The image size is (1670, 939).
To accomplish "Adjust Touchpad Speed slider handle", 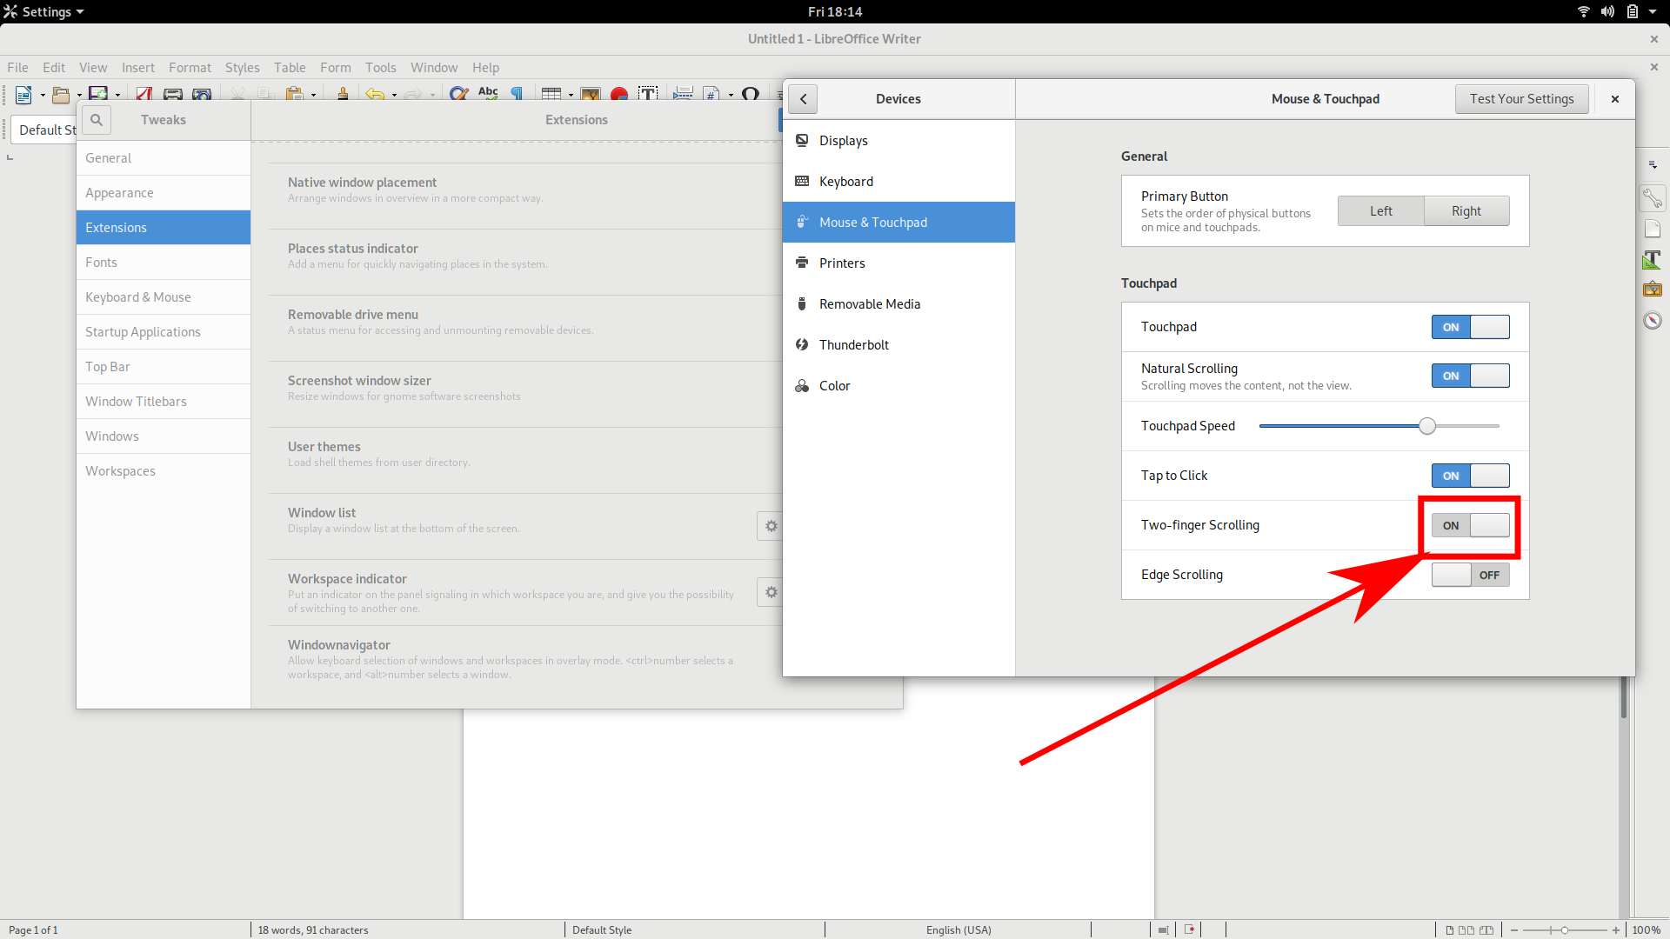I will 1427,426.
